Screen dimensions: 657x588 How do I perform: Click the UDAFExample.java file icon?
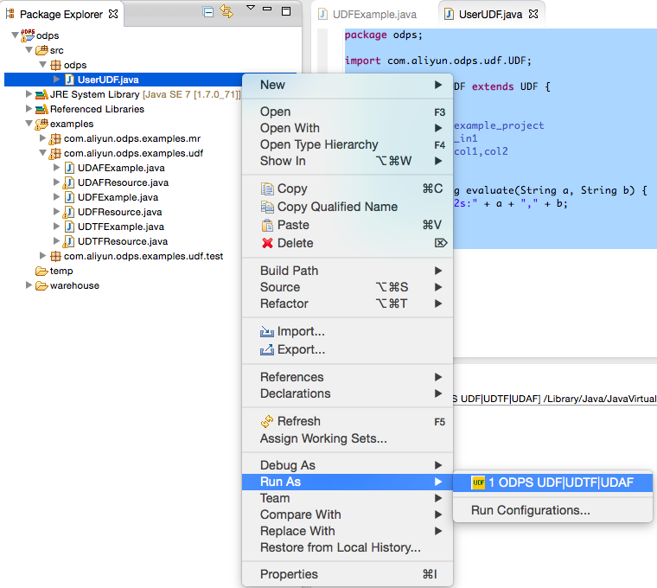[x=69, y=168]
